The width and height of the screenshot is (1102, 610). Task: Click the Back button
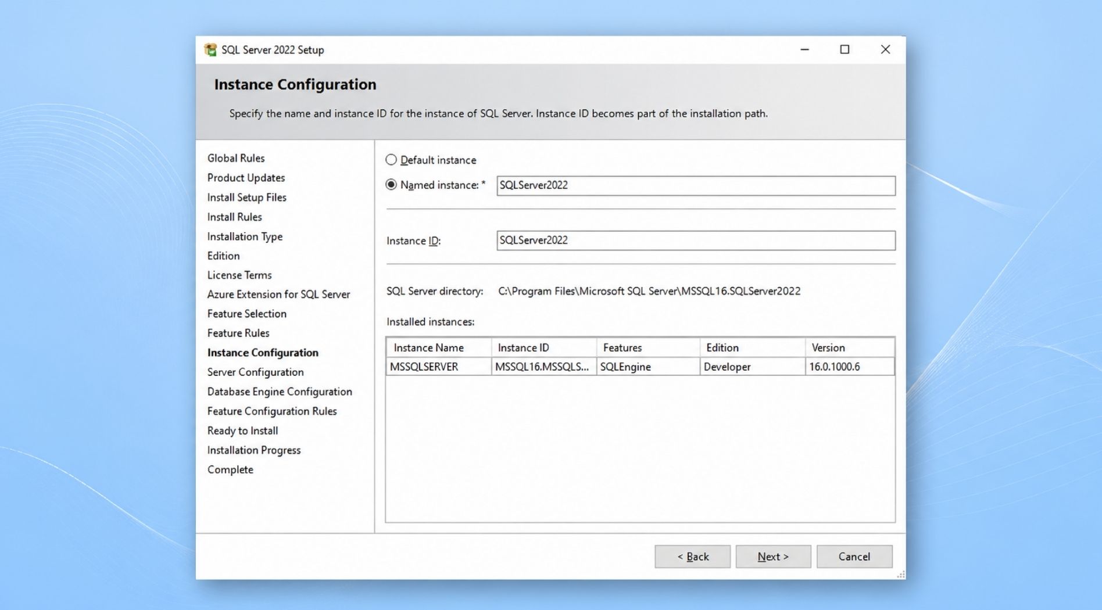click(x=692, y=557)
